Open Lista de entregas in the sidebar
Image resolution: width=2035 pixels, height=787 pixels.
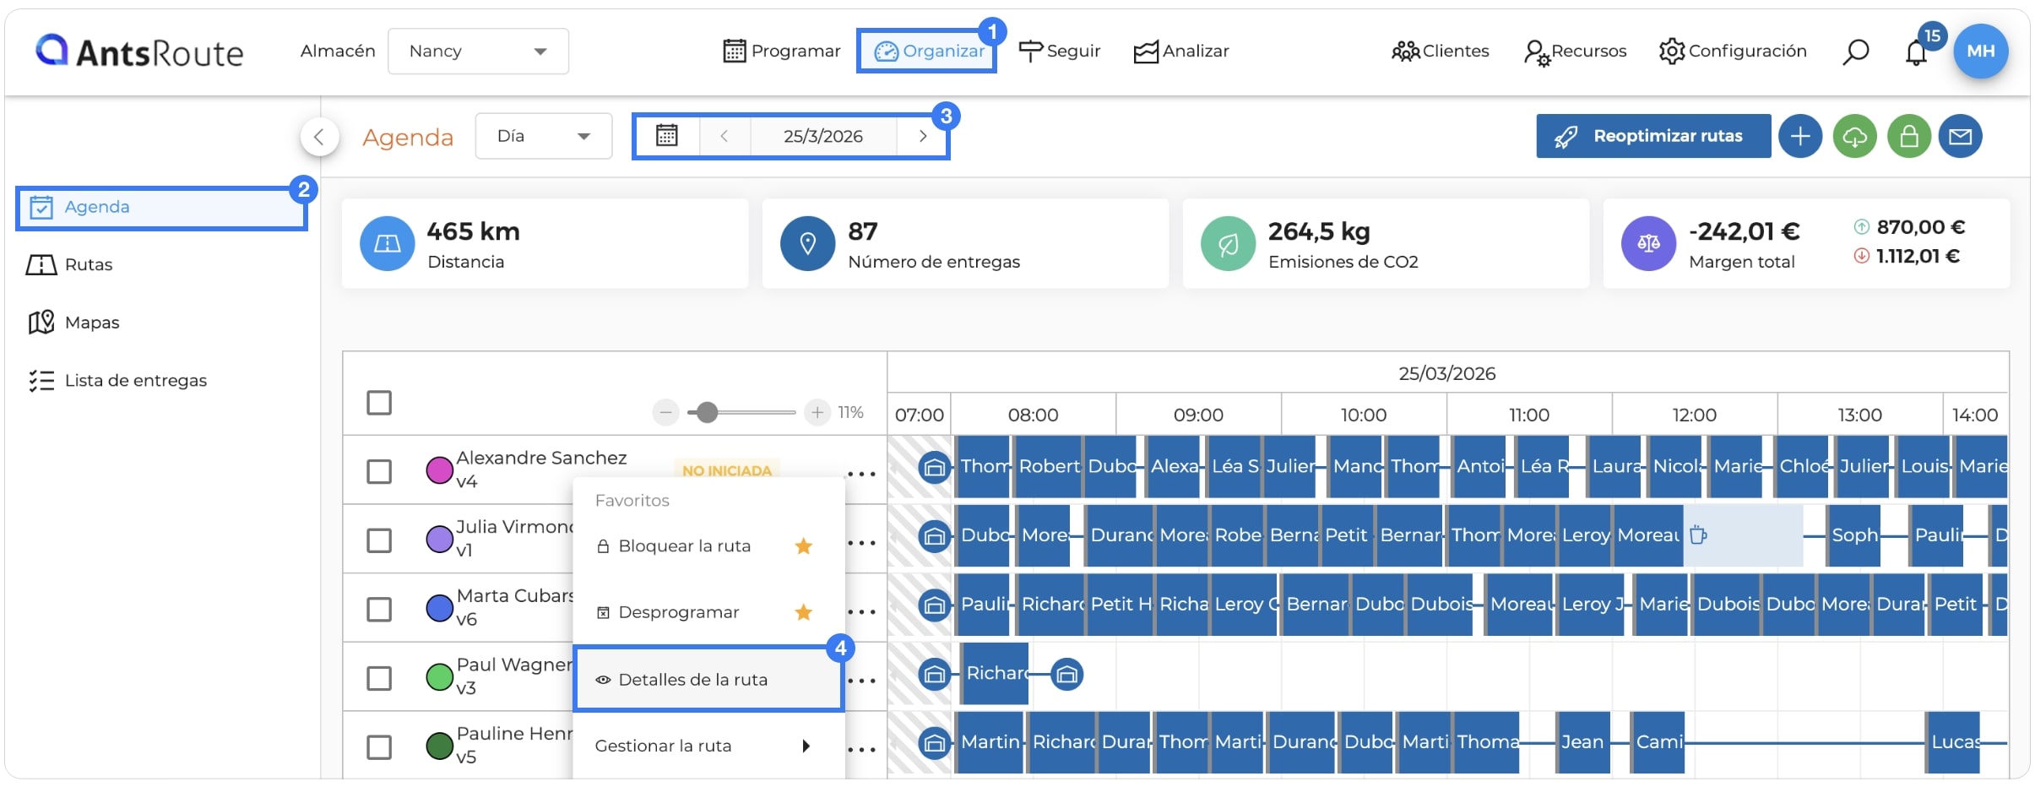click(160, 381)
